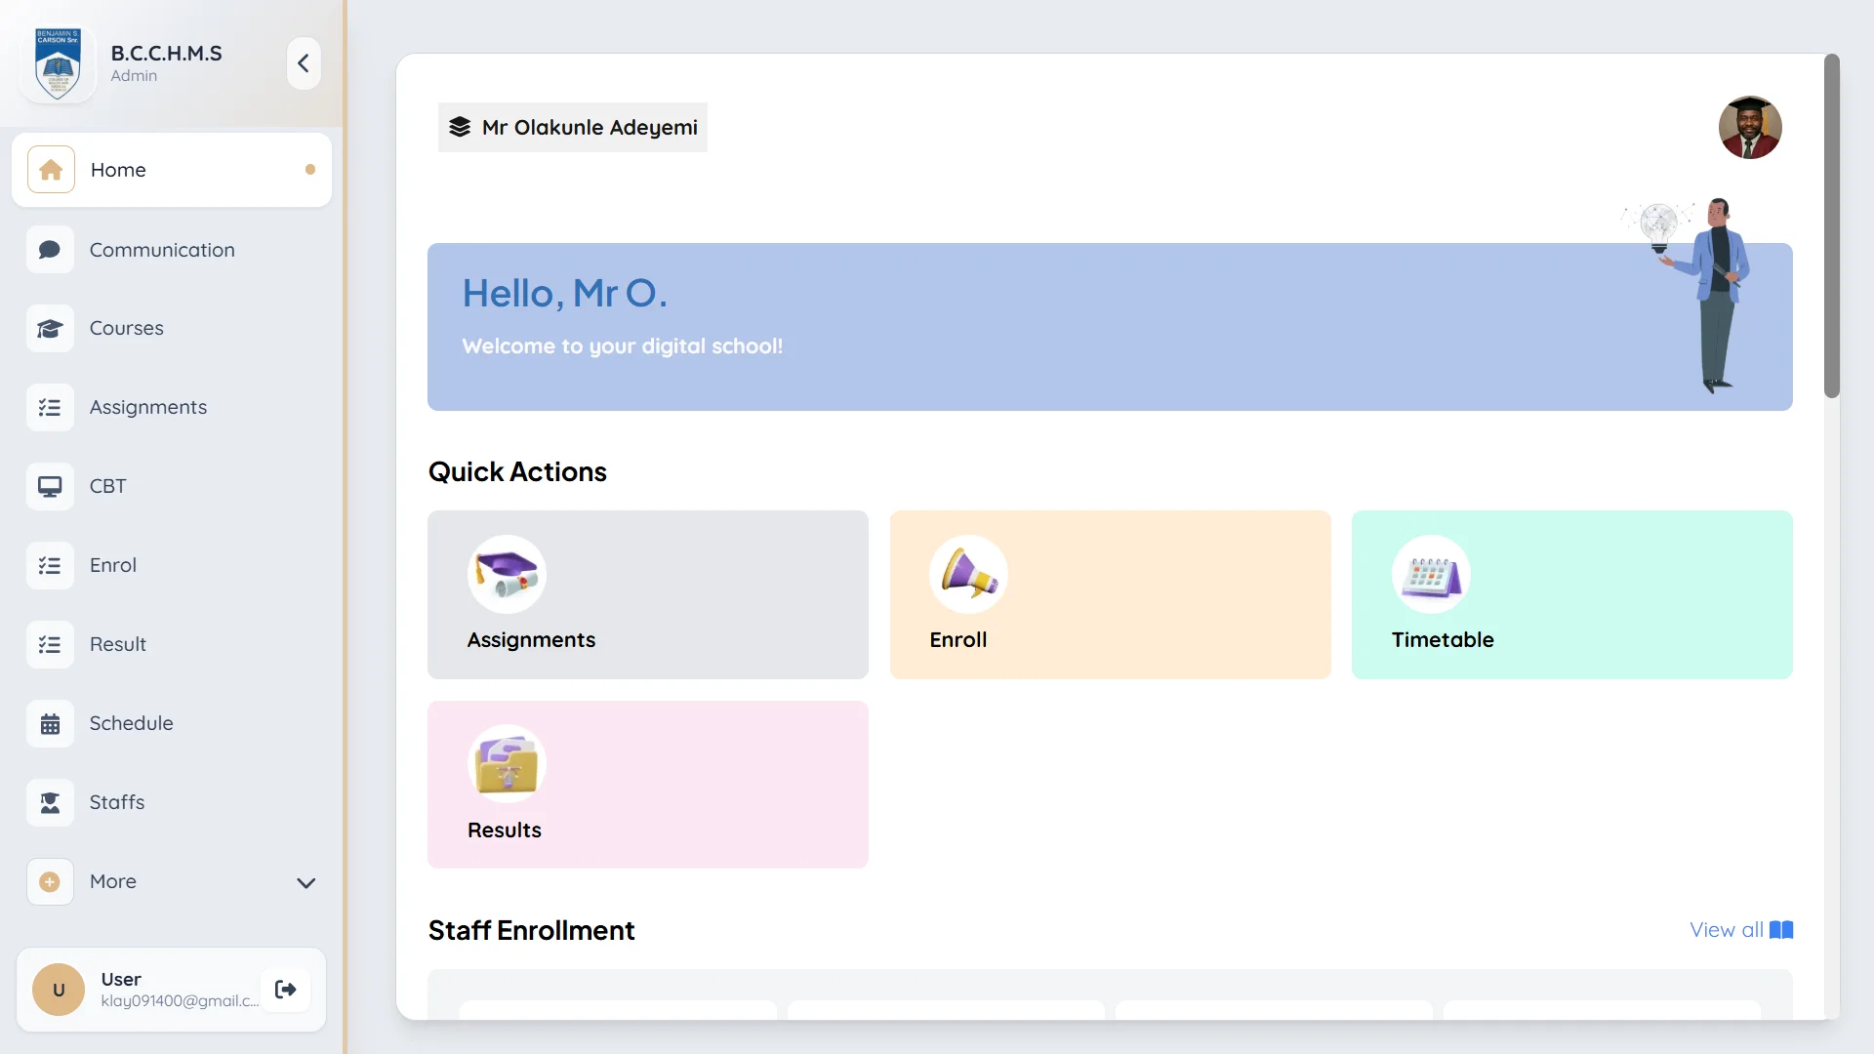The height and width of the screenshot is (1054, 1874).
Task: Open CBT monitor icon in sidebar
Action: 50,486
